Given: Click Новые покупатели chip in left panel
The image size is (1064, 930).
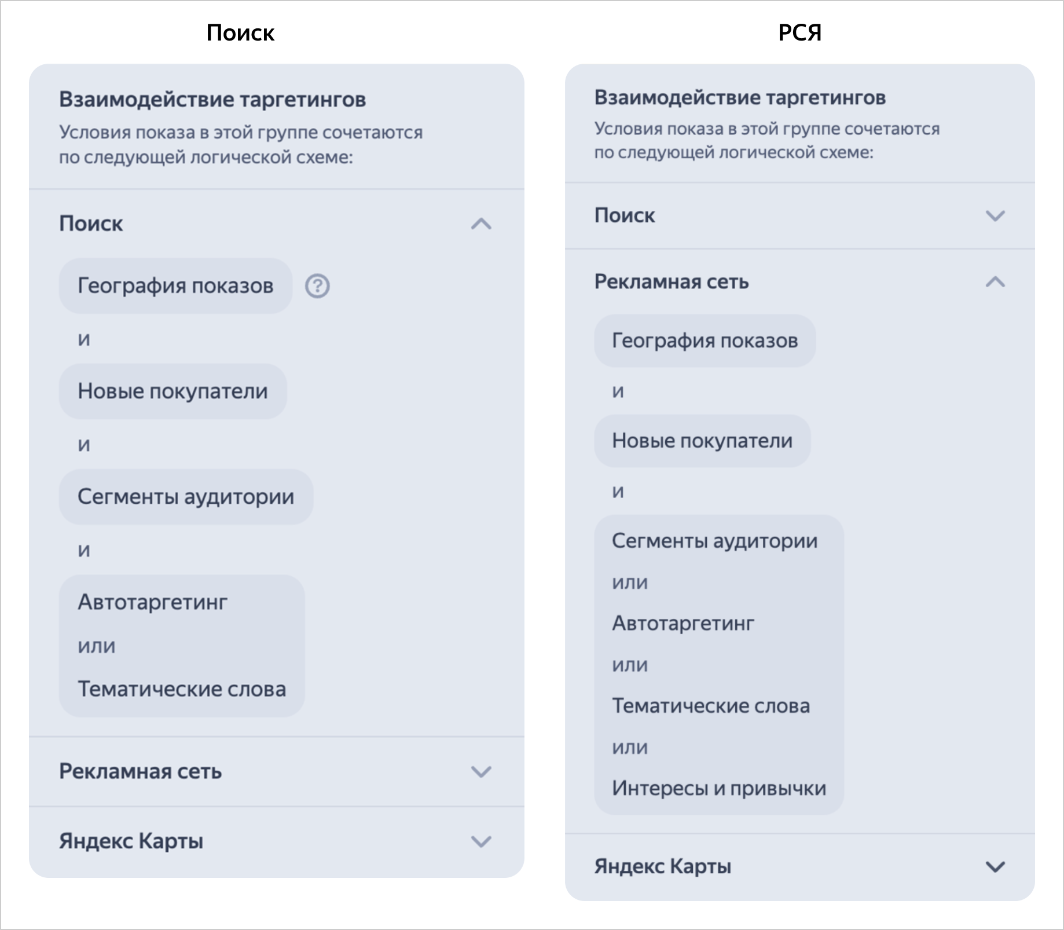Looking at the screenshot, I should [173, 391].
